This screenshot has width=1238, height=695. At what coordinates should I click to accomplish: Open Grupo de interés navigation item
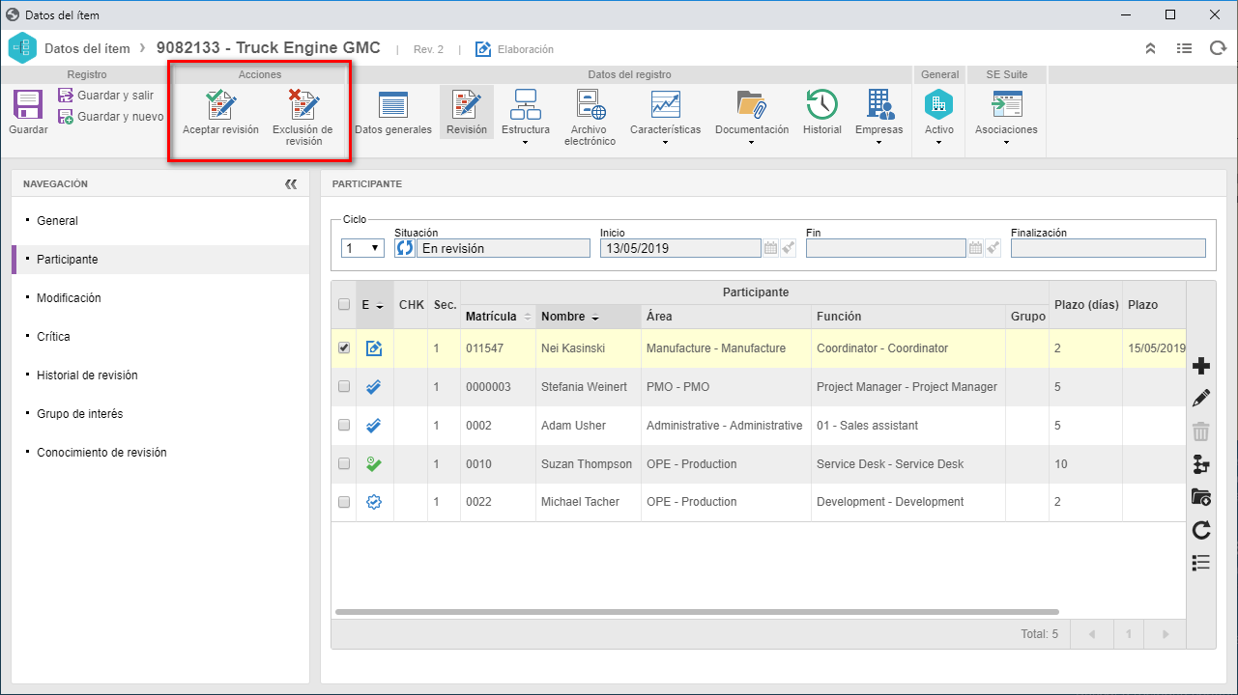coord(79,414)
